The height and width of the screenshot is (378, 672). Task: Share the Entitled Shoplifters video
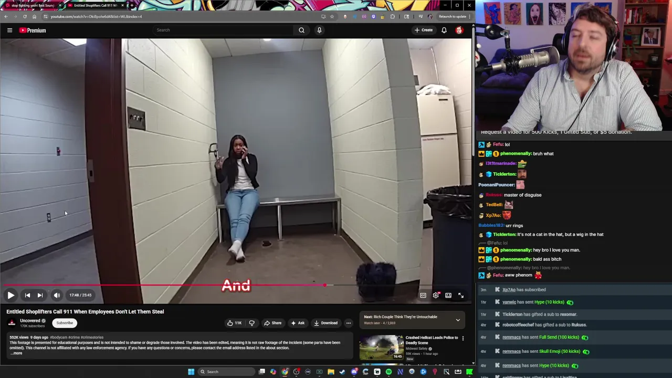(272, 323)
